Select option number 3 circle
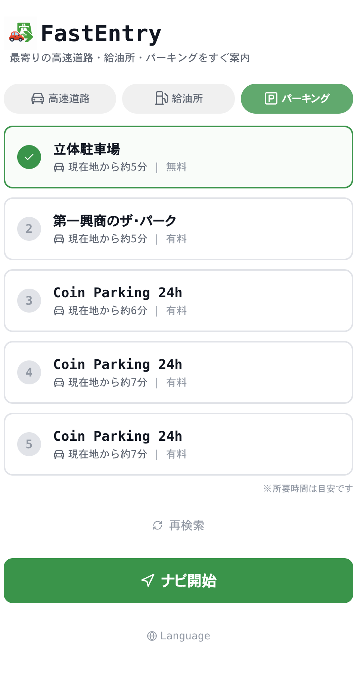Screen dimensions: 357x676 click(x=29, y=301)
